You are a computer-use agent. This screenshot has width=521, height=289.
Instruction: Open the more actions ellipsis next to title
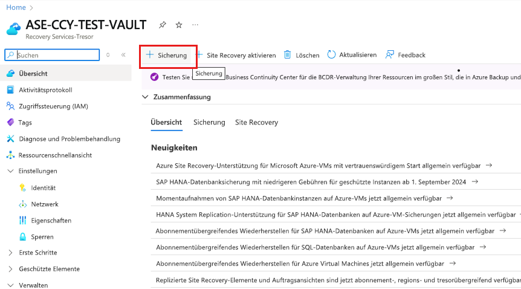pyautogui.click(x=195, y=25)
